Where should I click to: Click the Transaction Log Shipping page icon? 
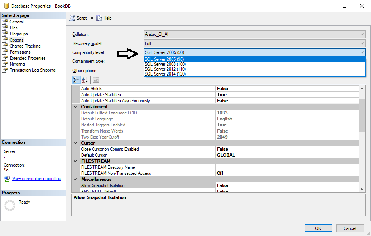pyautogui.click(x=5, y=70)
